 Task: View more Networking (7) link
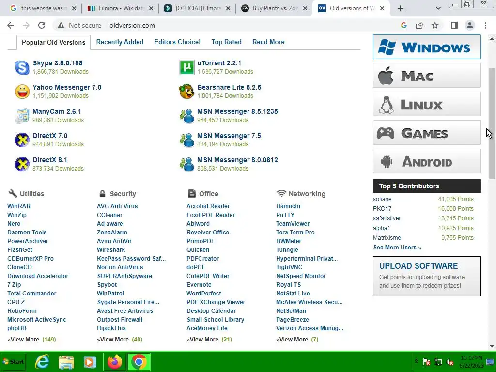click(x=297, y=340)
